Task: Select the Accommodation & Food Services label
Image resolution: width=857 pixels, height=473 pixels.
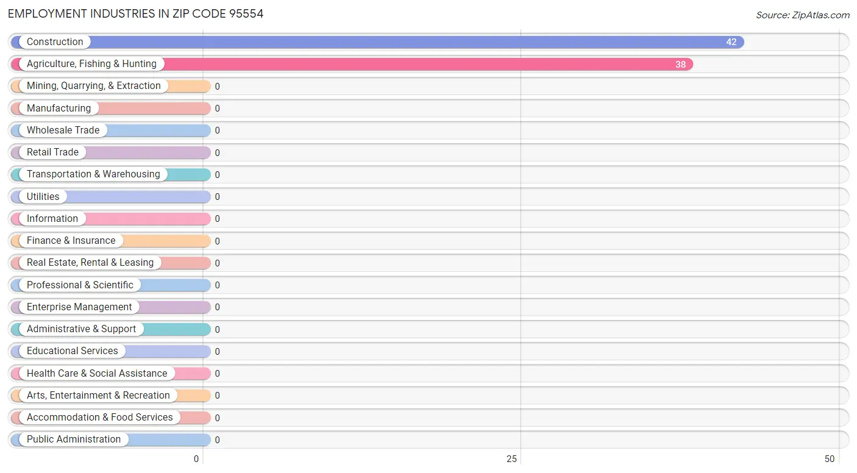Action: [100, 418]
